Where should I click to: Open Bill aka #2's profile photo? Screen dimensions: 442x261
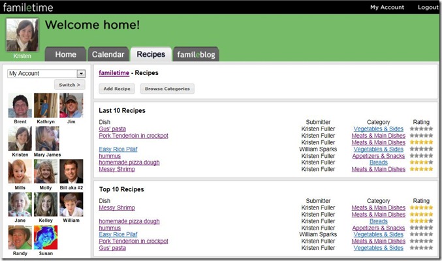pyautogui.click(x=71, y=172)
